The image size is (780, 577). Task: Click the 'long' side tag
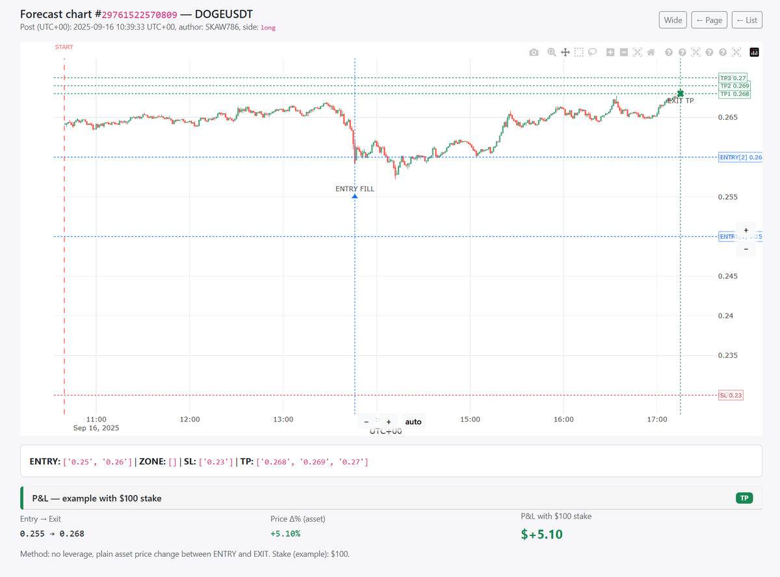pos(268,28)
